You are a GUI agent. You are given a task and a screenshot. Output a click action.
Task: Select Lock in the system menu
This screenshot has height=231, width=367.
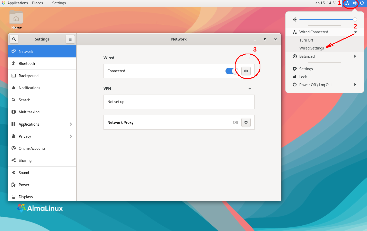pos(303,77)
